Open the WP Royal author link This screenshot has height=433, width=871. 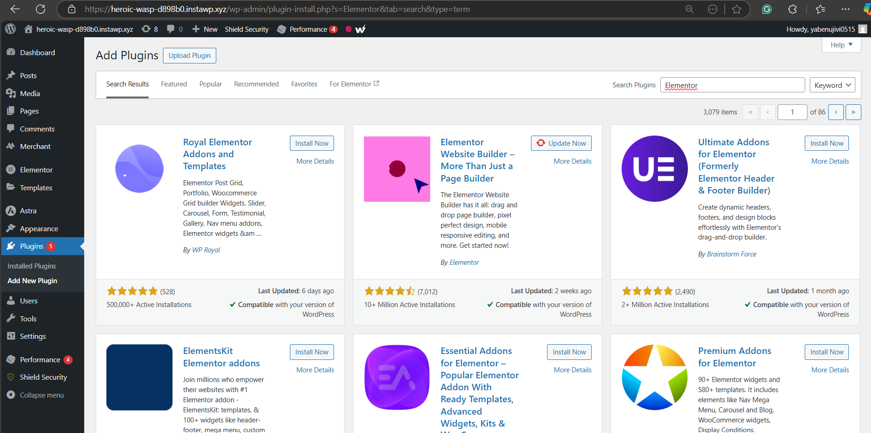[x=206, y=250]
